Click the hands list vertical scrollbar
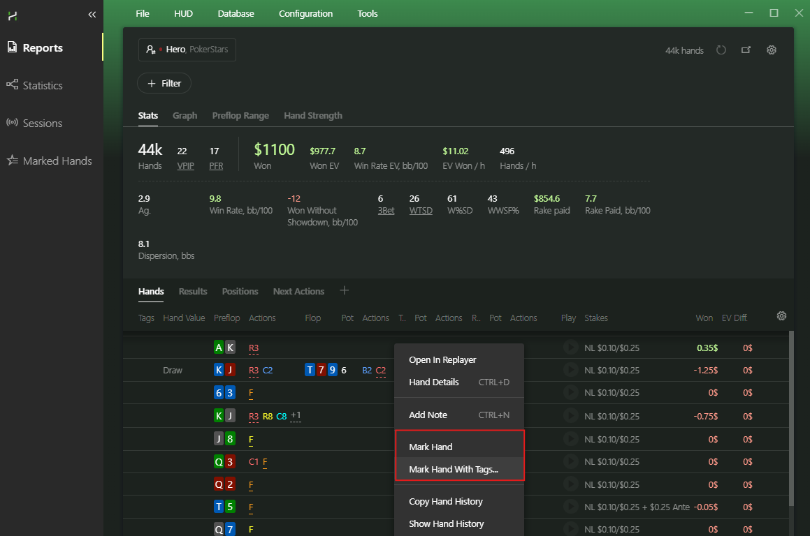810x536 pixels. (x=791, y=418)
